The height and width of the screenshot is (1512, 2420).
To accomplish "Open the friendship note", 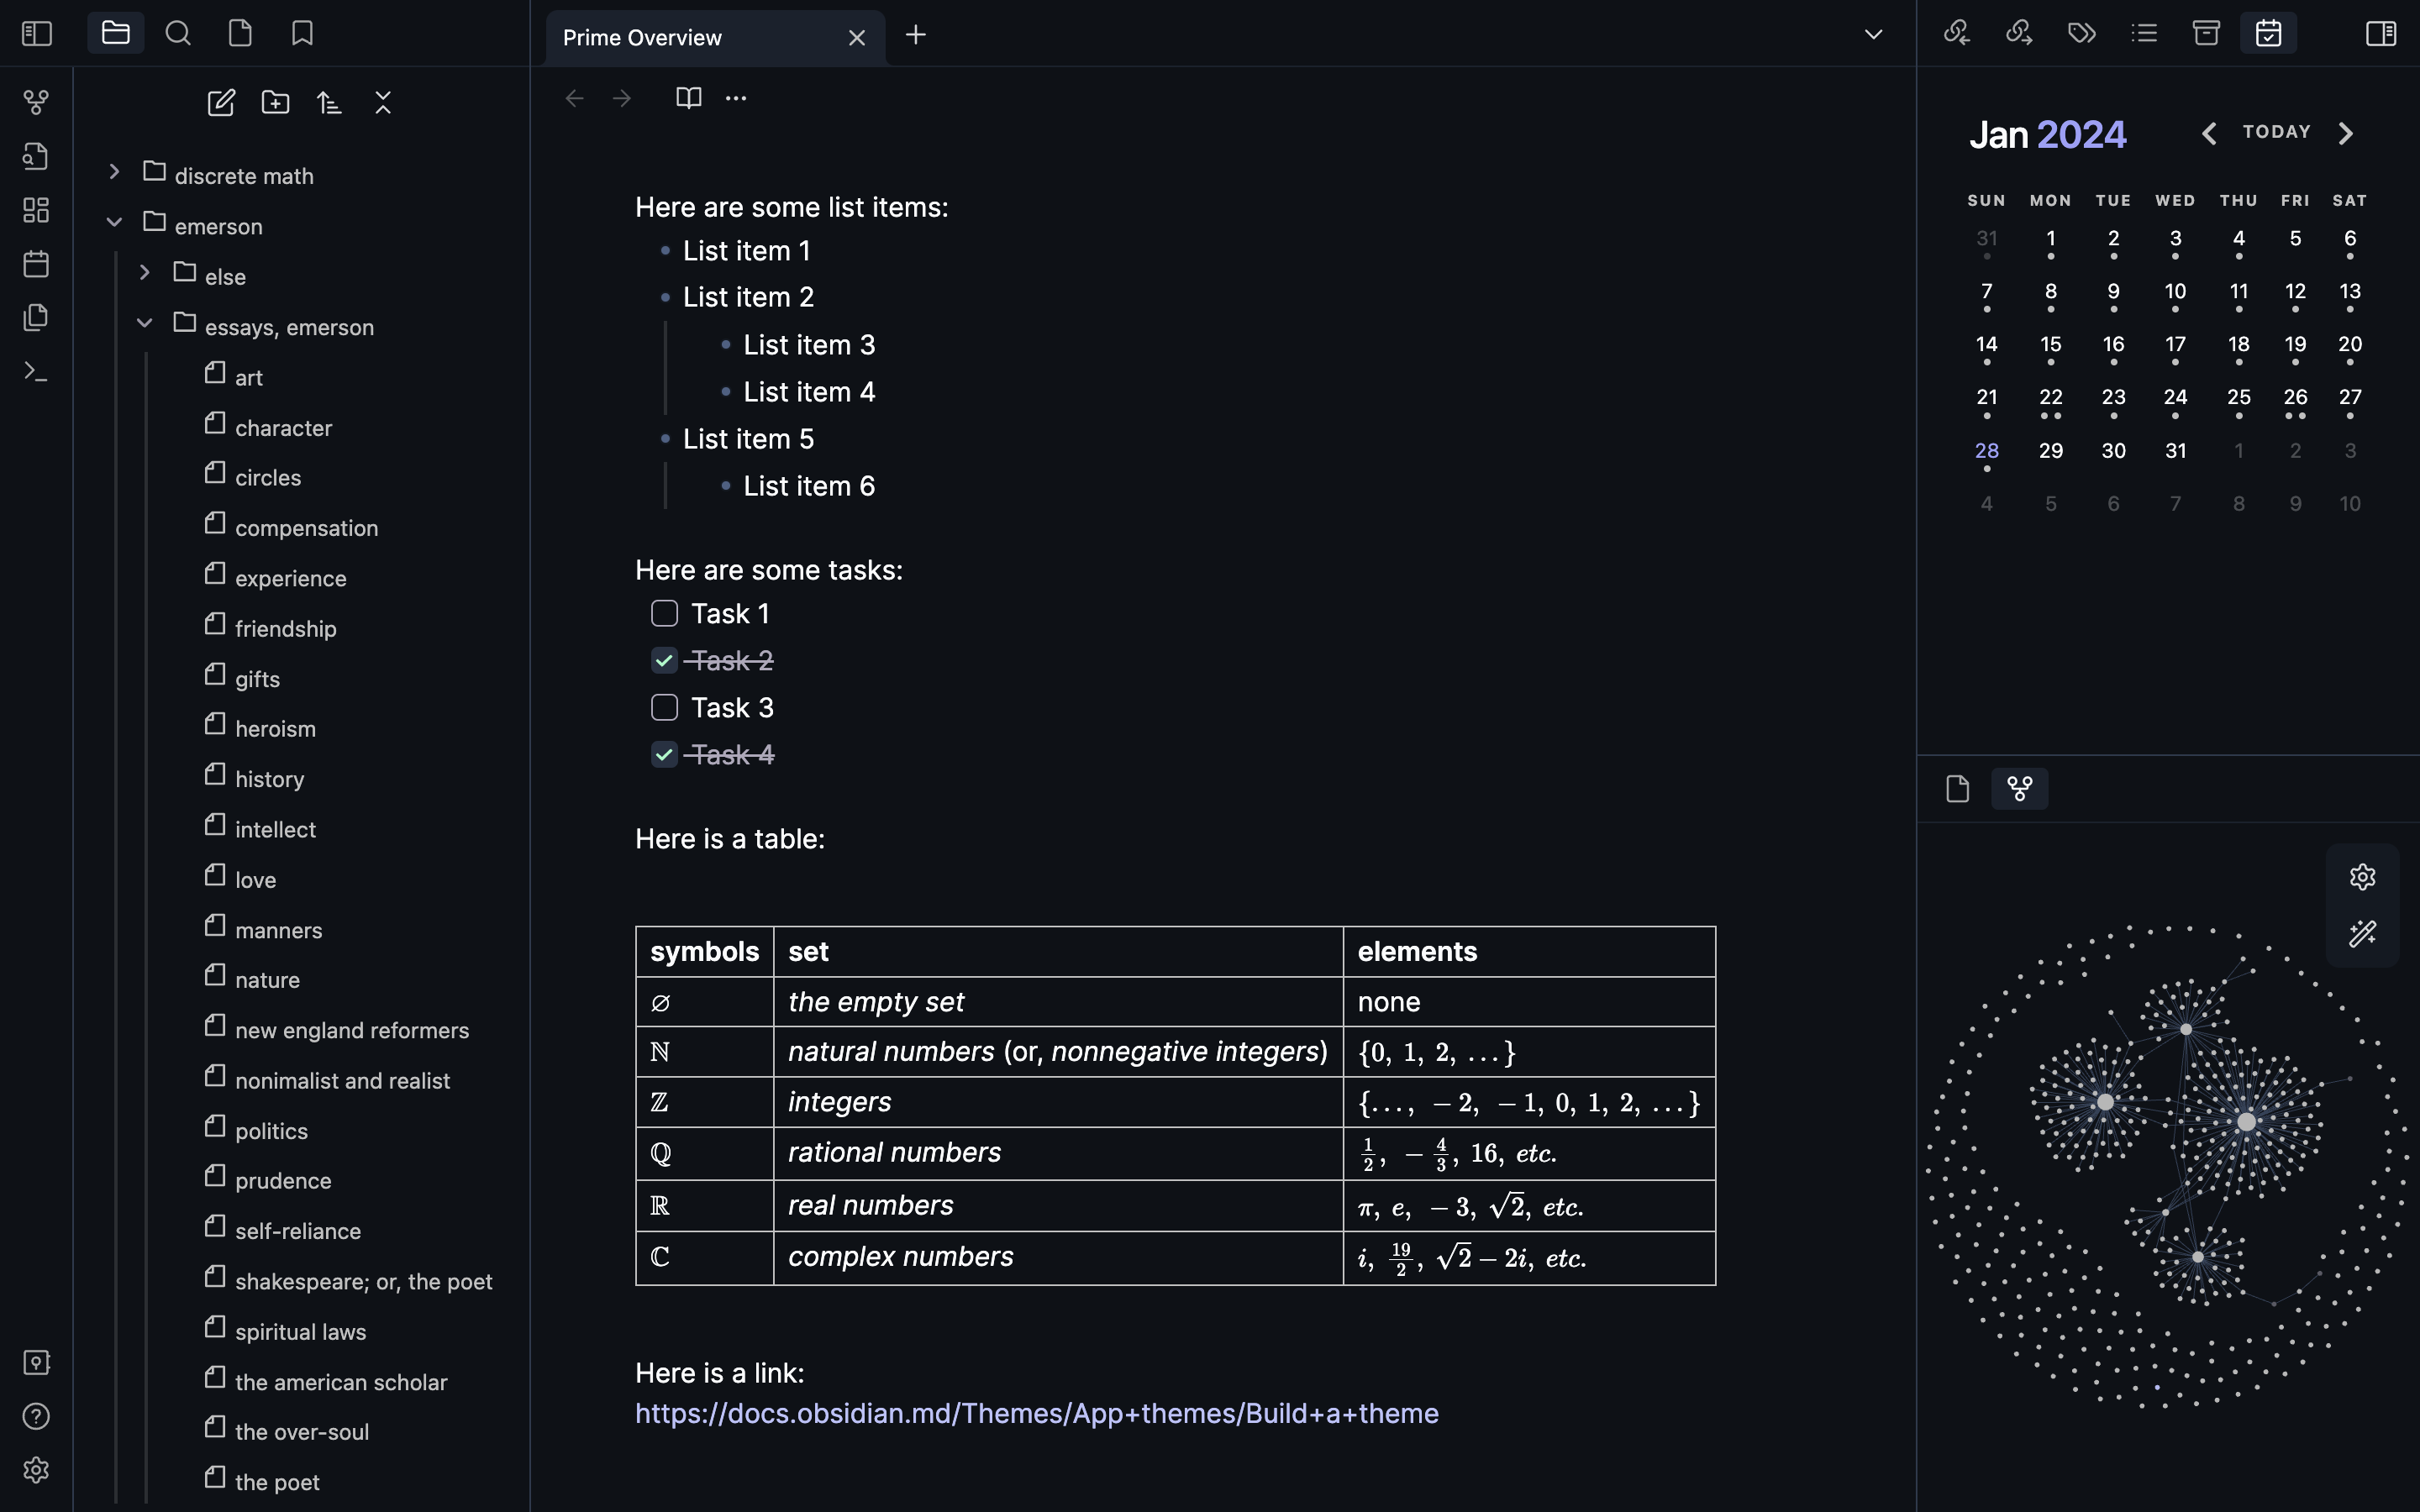I will pos(285,629).
